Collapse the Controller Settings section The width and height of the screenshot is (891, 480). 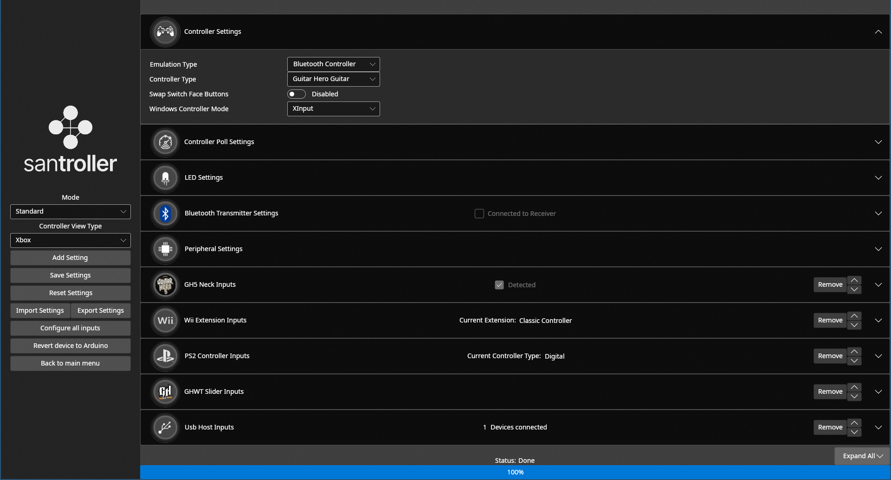[x=878, y=32]
